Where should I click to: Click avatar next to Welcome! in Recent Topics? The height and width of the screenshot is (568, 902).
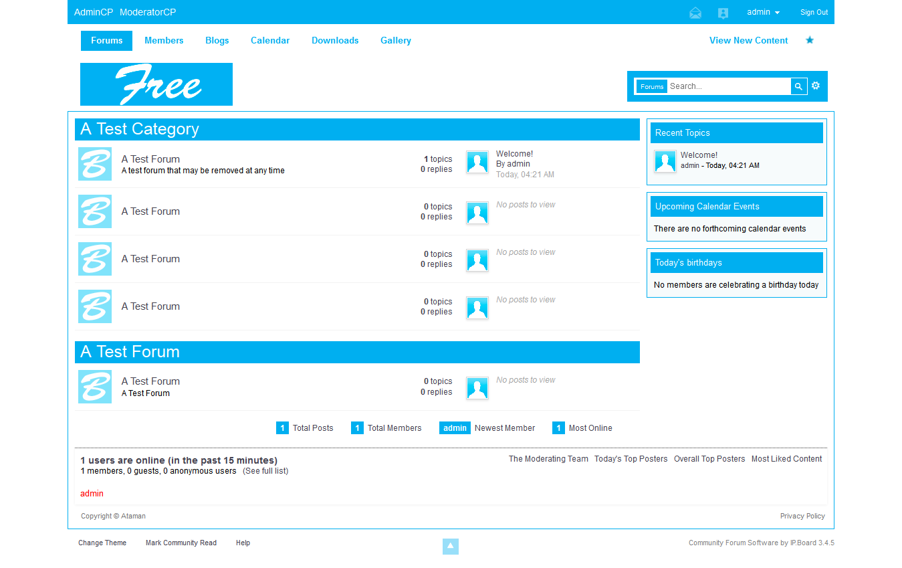665,161
